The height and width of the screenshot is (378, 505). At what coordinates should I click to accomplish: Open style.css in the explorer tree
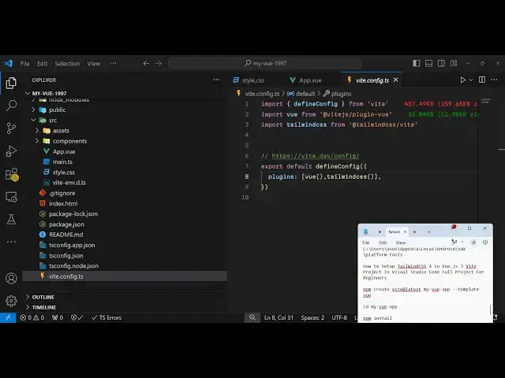pos(63,172)
